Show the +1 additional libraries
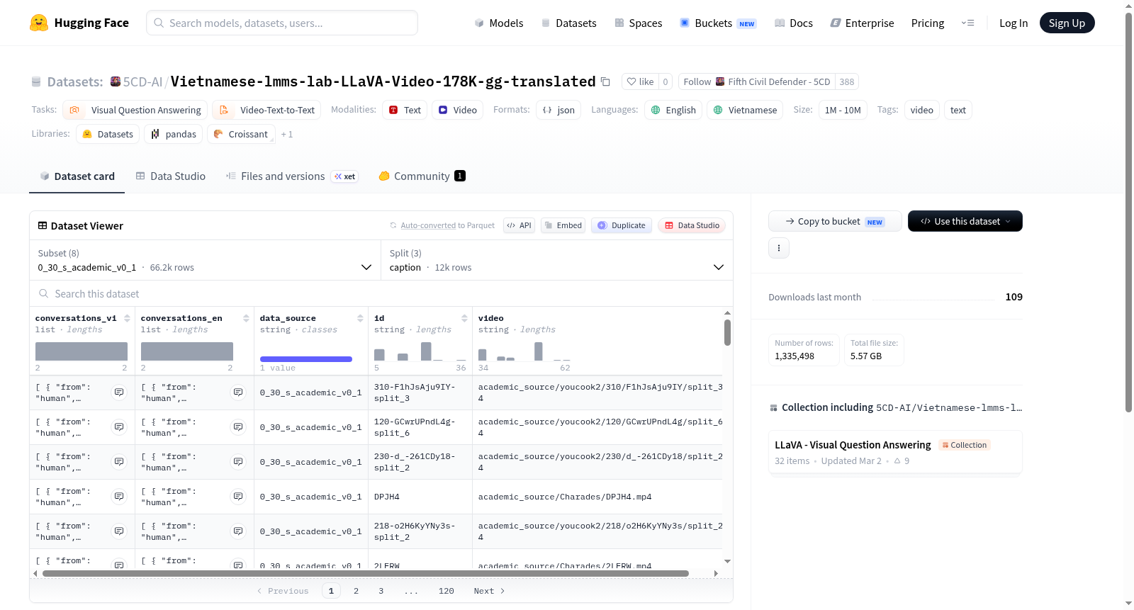The height and width of the screenshot is (610, 1134). click(x=286, y=135)
